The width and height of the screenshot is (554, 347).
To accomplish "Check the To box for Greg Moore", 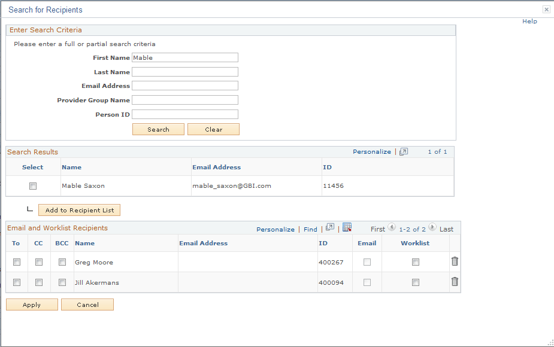I will pos(16,261).
